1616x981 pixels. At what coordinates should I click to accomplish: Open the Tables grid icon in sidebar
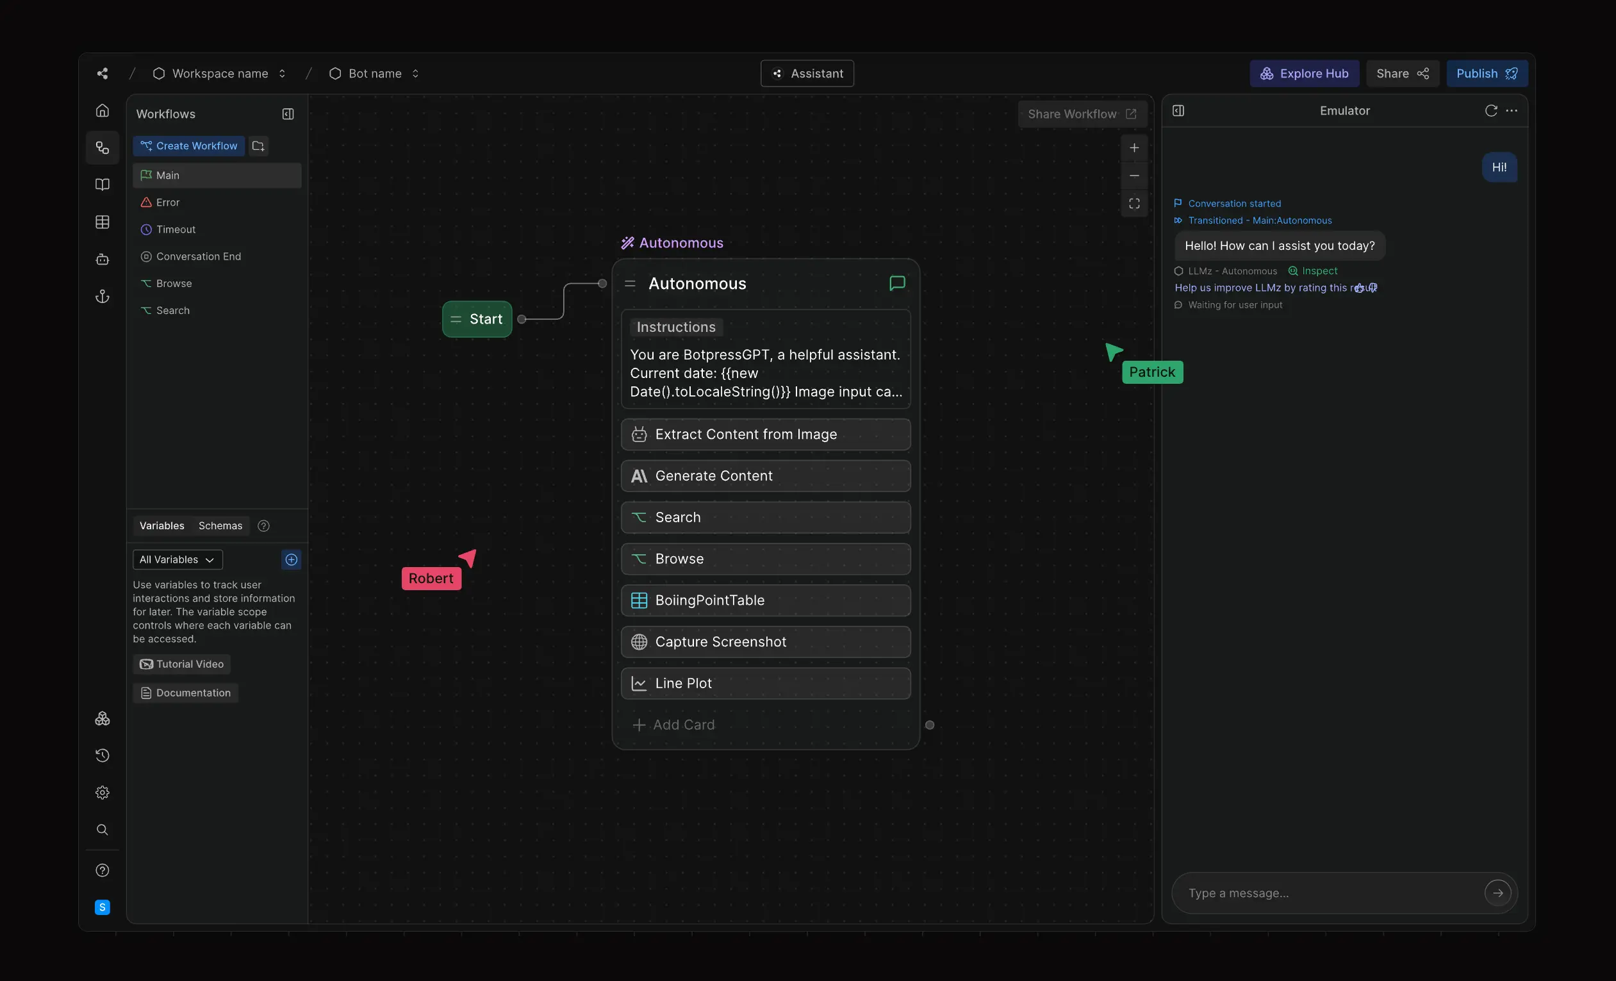103,222
